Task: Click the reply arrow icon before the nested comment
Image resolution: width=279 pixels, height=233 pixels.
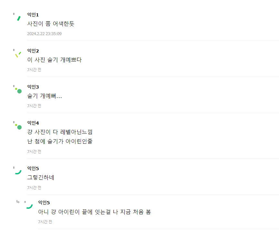Action: 18,202
